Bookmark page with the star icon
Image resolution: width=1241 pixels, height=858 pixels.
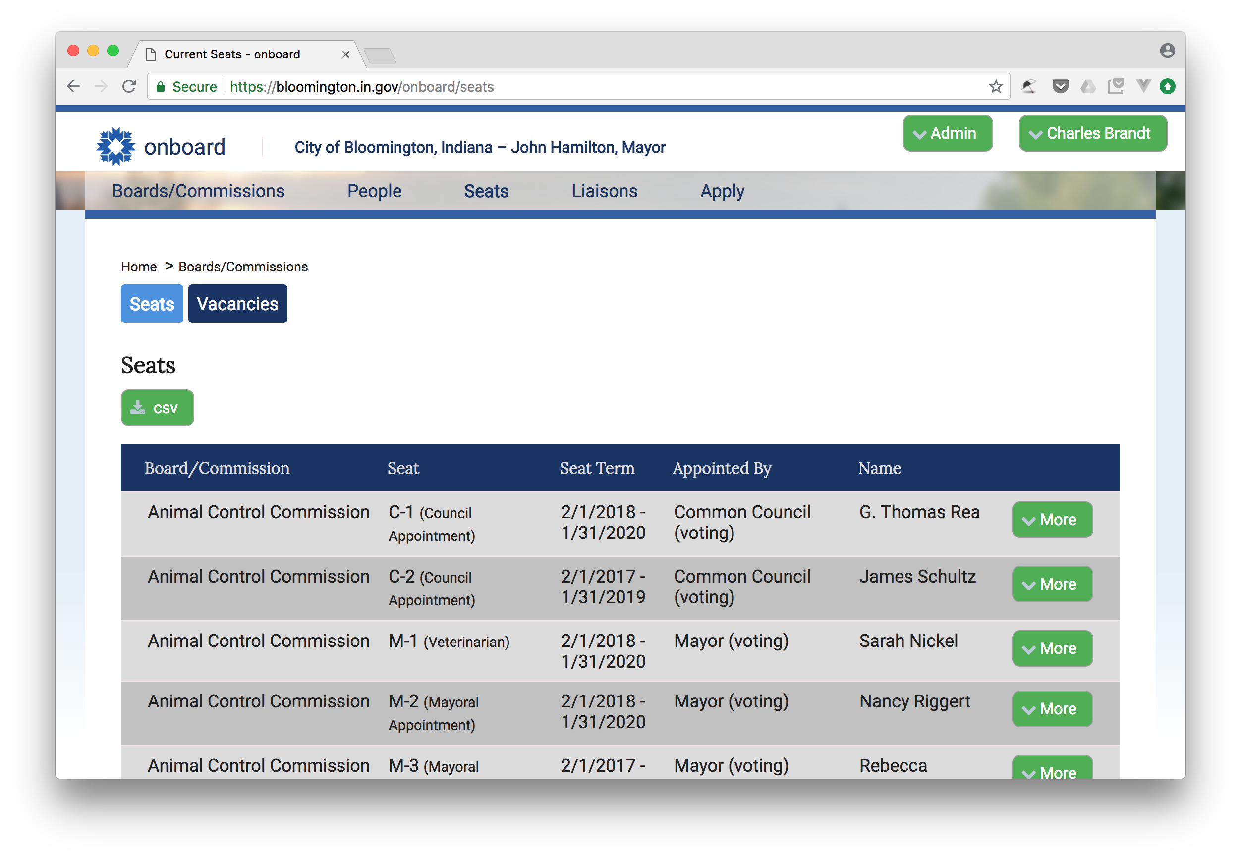coord(995,87)
